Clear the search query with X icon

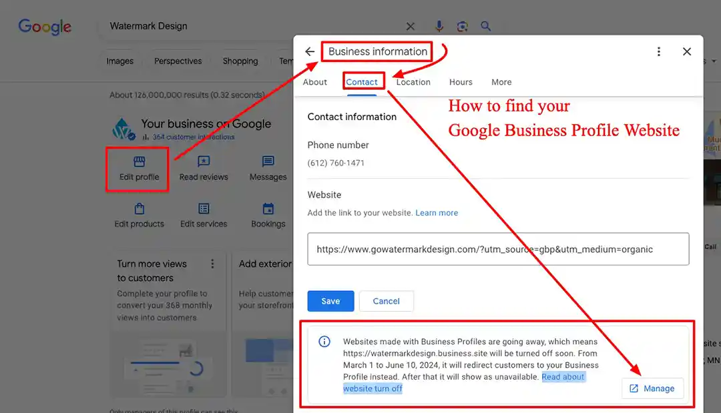[x=410, y=27]
